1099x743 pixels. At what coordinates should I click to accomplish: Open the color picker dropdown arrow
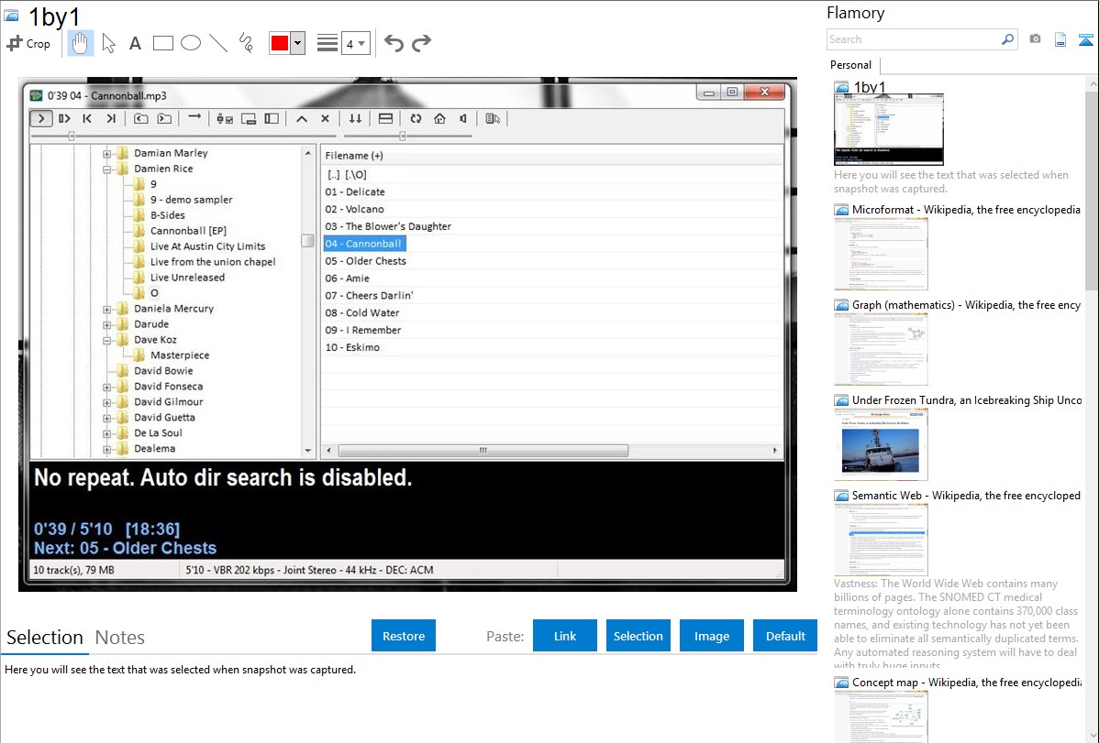(x=297, y=43)
